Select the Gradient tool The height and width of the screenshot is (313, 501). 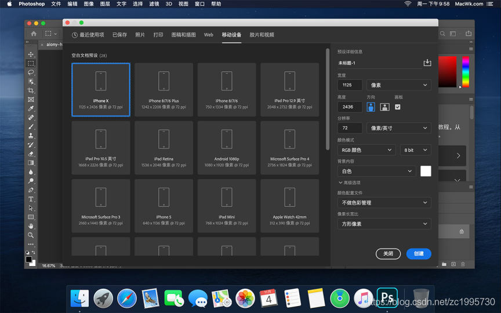(31, 162)
